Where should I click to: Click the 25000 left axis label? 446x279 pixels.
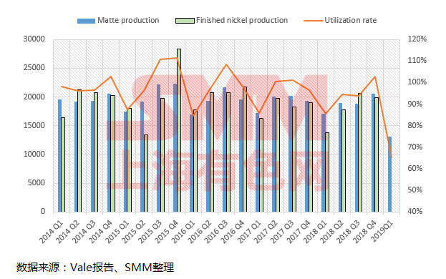tap(34, 68)
